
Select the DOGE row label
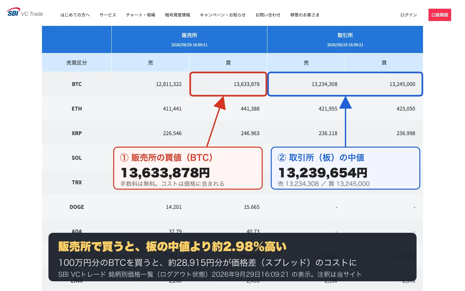(x=77, y=207)
